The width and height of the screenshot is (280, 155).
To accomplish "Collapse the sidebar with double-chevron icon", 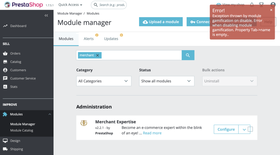I will [x=46, y=15].
